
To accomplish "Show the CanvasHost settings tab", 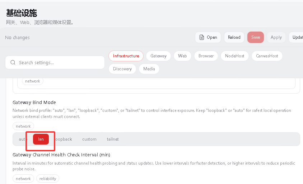I will pos(267,56).
